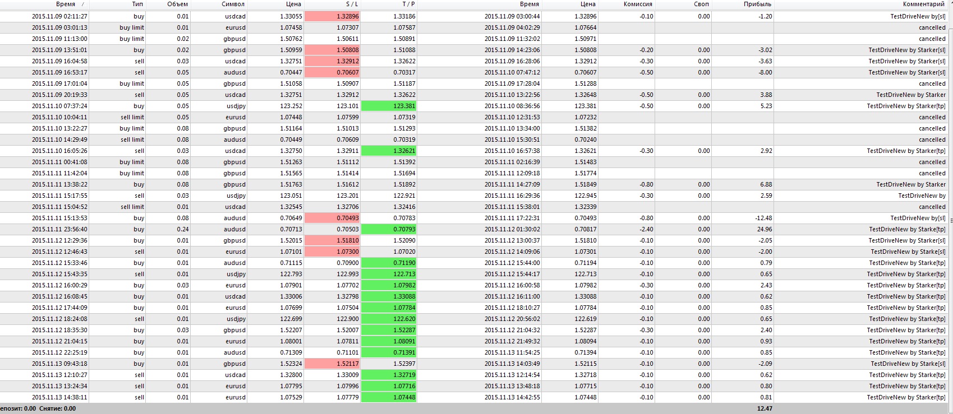Select the open time 2015.11.10 10:04:11
The width and height of the screenshot is (953, 414).
[x=59, y=117]
